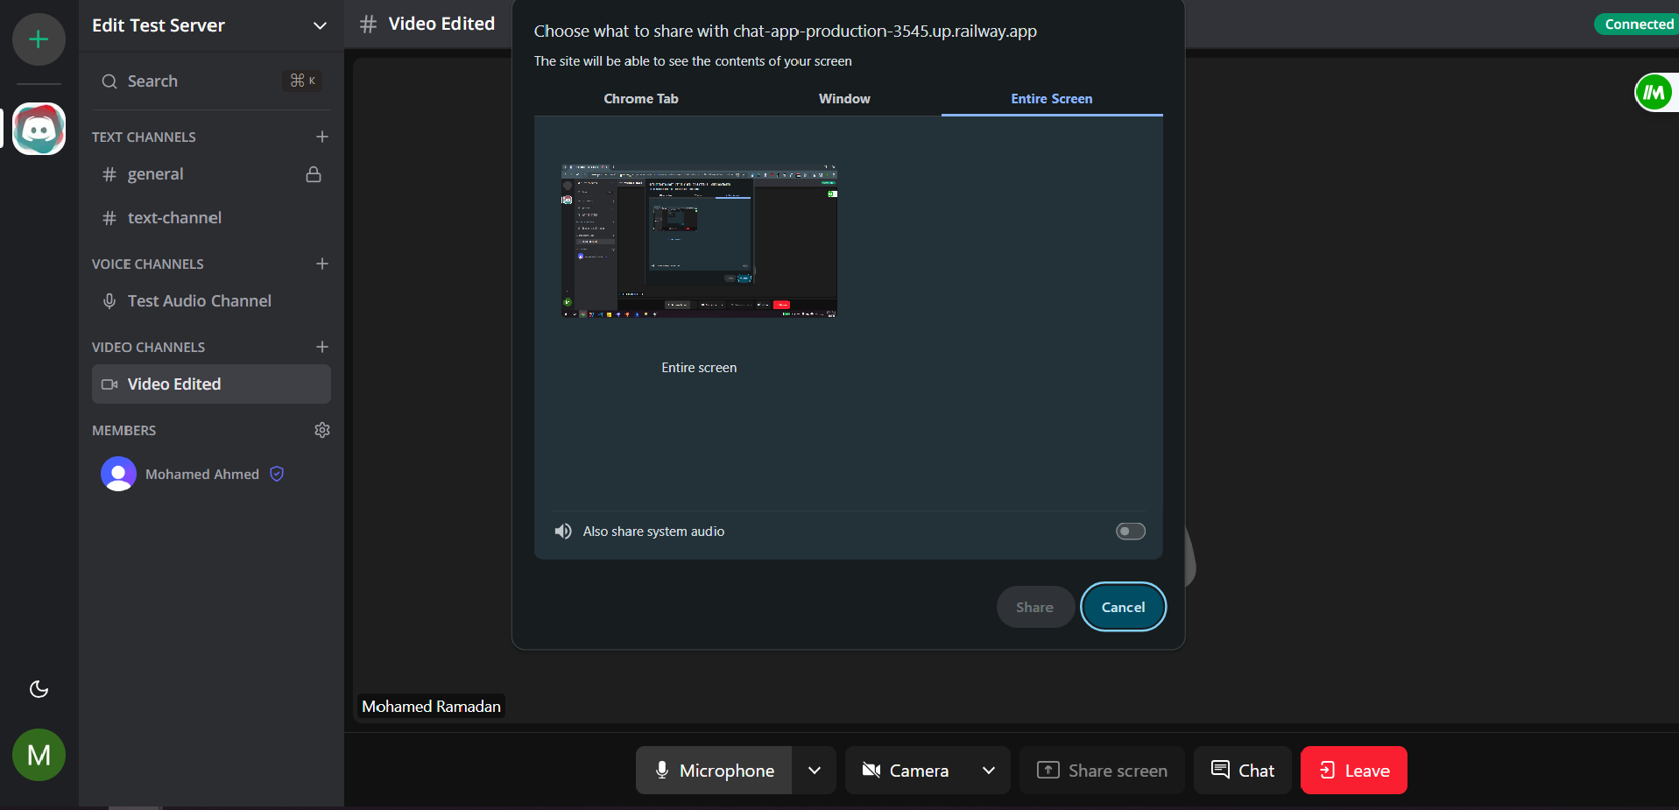
Task: Toggle dark mode moon icon
Action: [x=39, y=689]
